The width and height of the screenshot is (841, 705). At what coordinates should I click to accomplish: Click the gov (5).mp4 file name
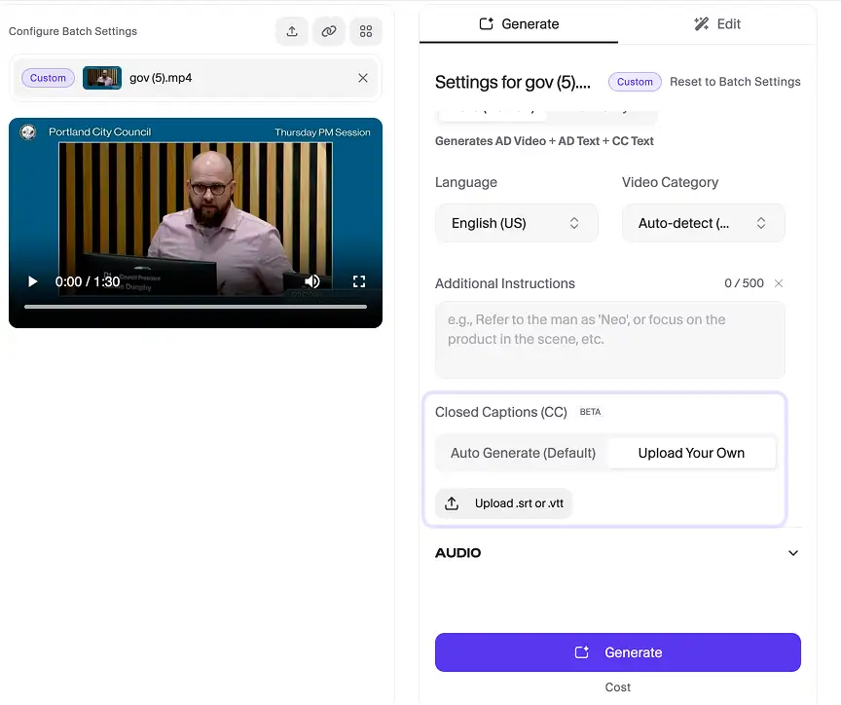click(x=161, y=78)
